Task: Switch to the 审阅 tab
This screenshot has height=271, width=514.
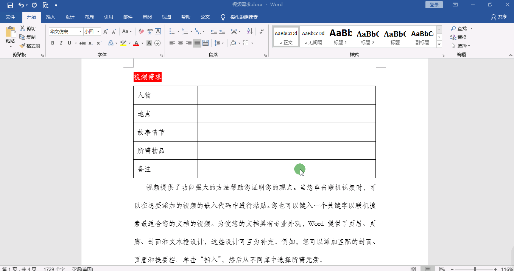Action: [147, 17]
